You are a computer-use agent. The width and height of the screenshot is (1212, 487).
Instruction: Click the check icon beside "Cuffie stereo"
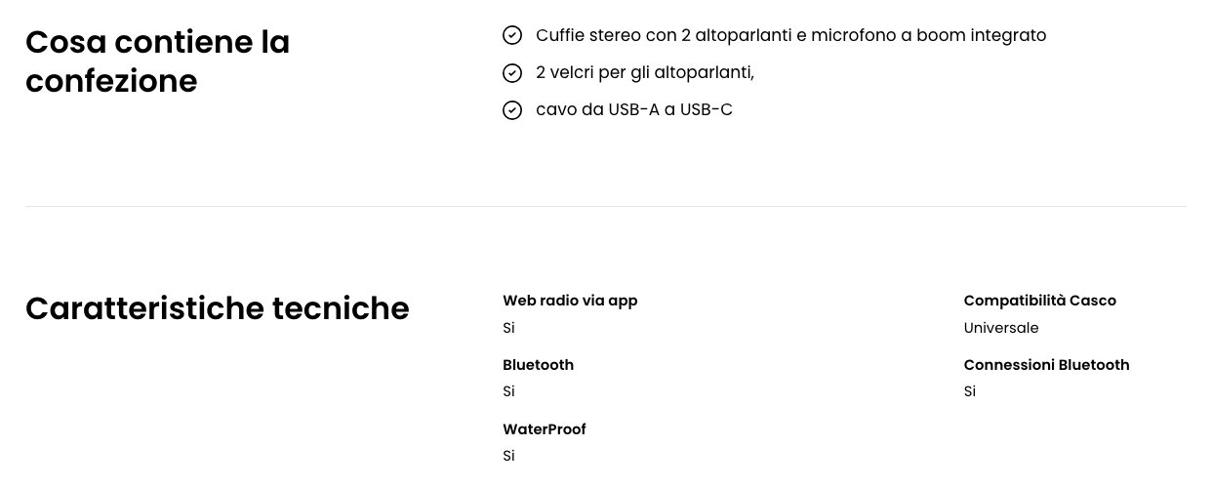(x=512, y=36)
